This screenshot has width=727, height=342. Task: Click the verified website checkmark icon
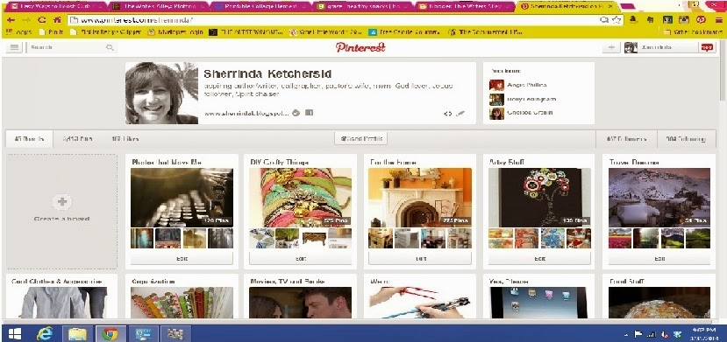(296, 113)
